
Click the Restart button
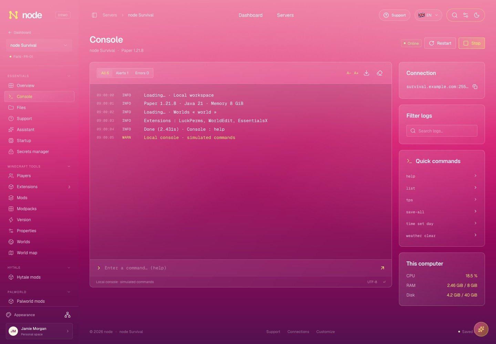pos(440,43)
